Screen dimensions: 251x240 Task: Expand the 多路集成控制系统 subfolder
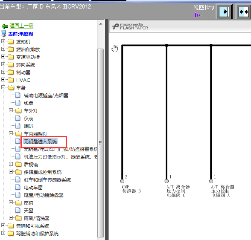(11, 172)
